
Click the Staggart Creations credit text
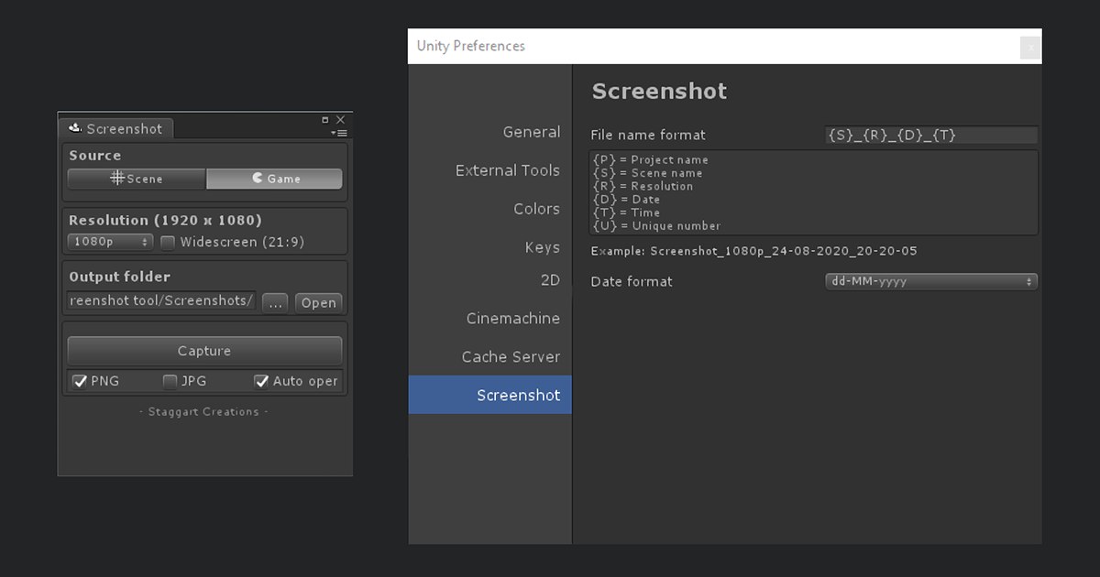click(x=204, y=412)
